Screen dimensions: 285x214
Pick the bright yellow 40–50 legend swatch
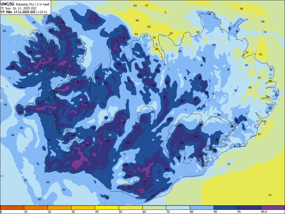point(107,208)
